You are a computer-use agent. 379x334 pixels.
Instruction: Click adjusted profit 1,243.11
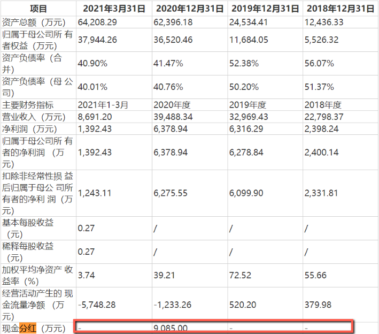click(x=95, y=193)
